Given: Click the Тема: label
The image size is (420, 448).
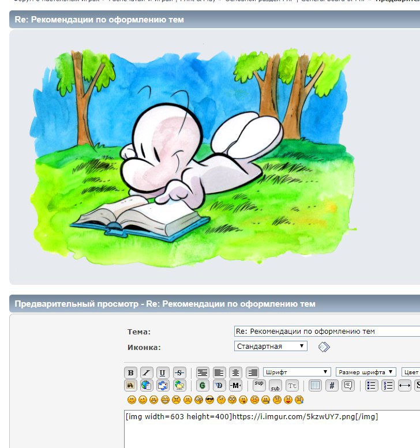Looking at the screenshot, I should click(139, 332).
